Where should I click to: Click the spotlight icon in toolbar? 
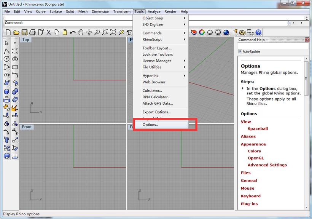point(235,32)
